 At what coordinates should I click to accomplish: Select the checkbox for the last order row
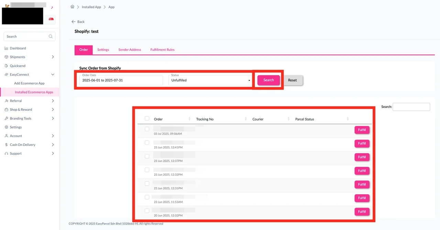click(147, 210)
